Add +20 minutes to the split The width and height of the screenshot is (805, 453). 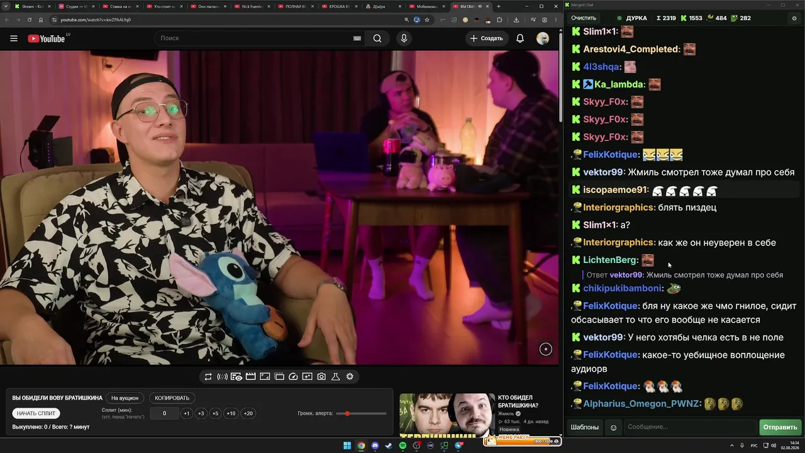coord(248,413)
